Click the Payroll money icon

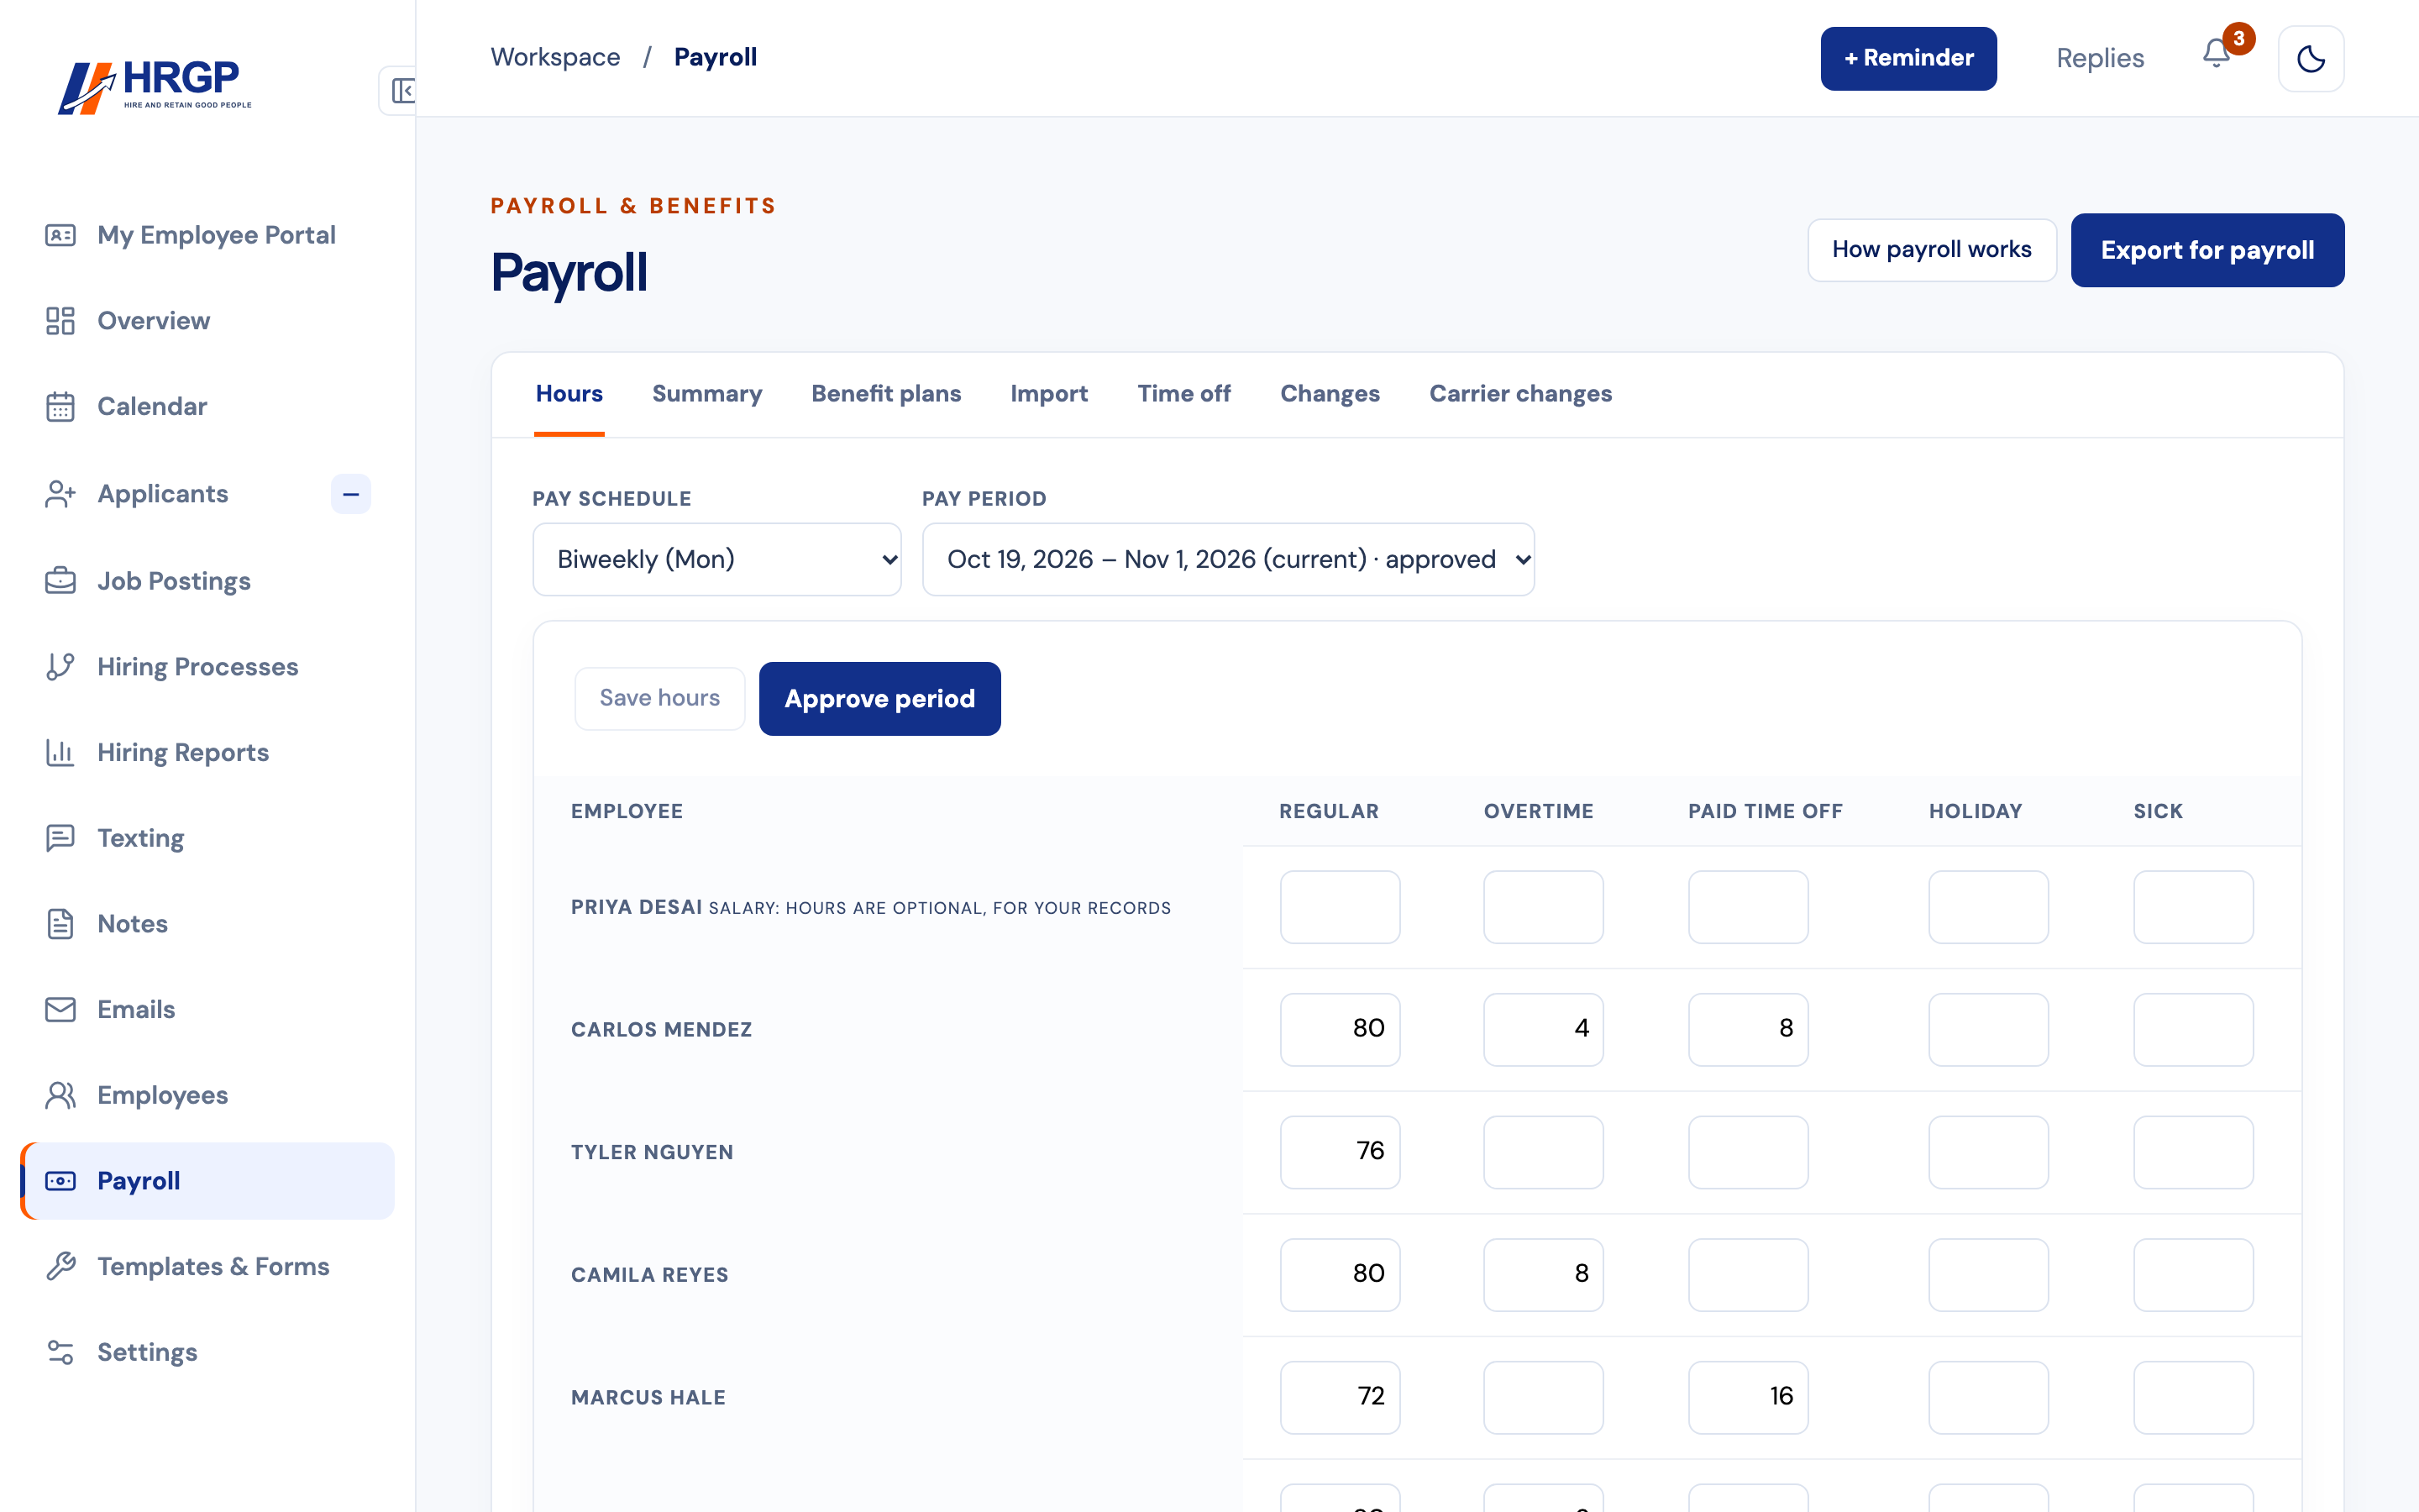60,1181
